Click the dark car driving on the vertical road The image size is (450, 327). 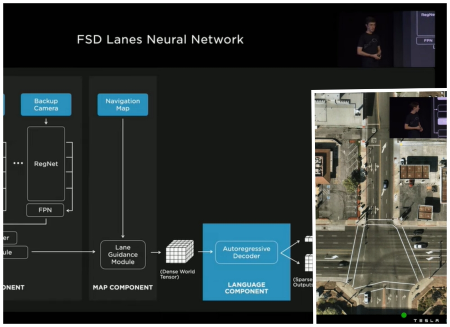point(386,184)
